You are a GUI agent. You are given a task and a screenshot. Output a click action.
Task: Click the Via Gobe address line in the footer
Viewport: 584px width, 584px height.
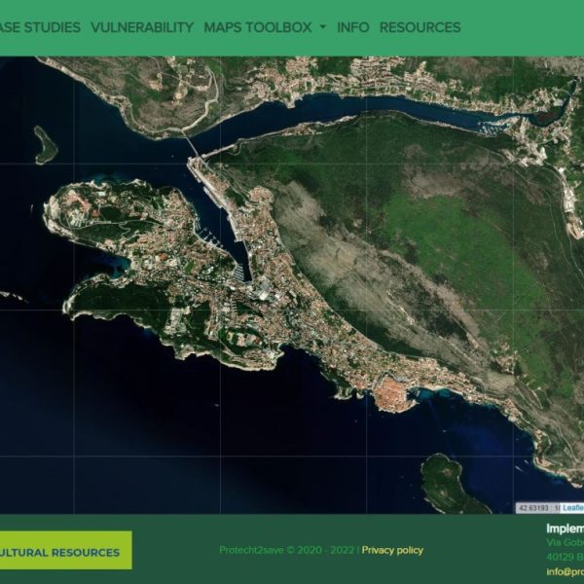tap(565, 542)
